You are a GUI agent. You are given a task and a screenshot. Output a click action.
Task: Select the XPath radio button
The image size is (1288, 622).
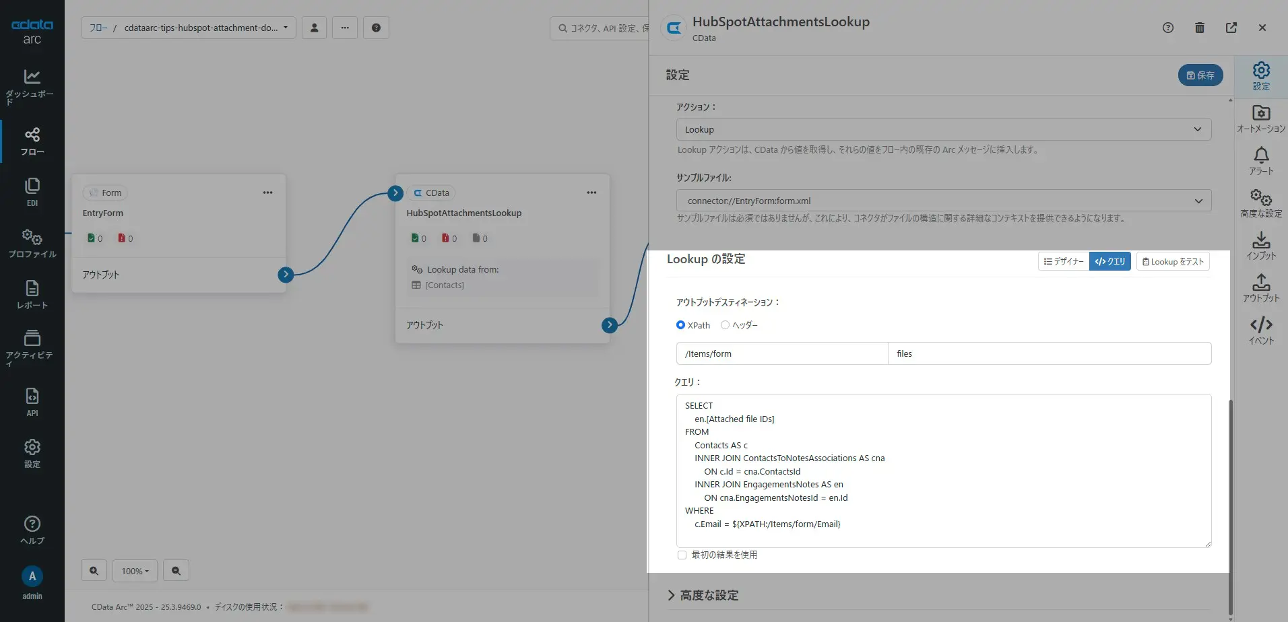(680, 325)
